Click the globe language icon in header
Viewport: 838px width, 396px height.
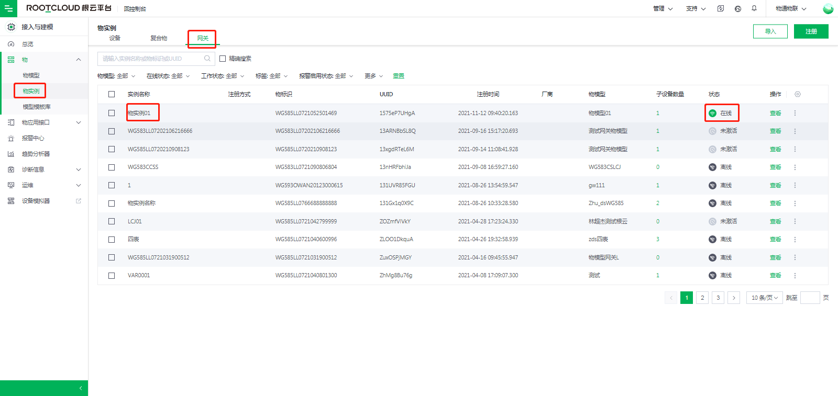coord(738,8)
